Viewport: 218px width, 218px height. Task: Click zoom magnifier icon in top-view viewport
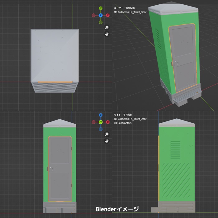[x=107, y=27]
